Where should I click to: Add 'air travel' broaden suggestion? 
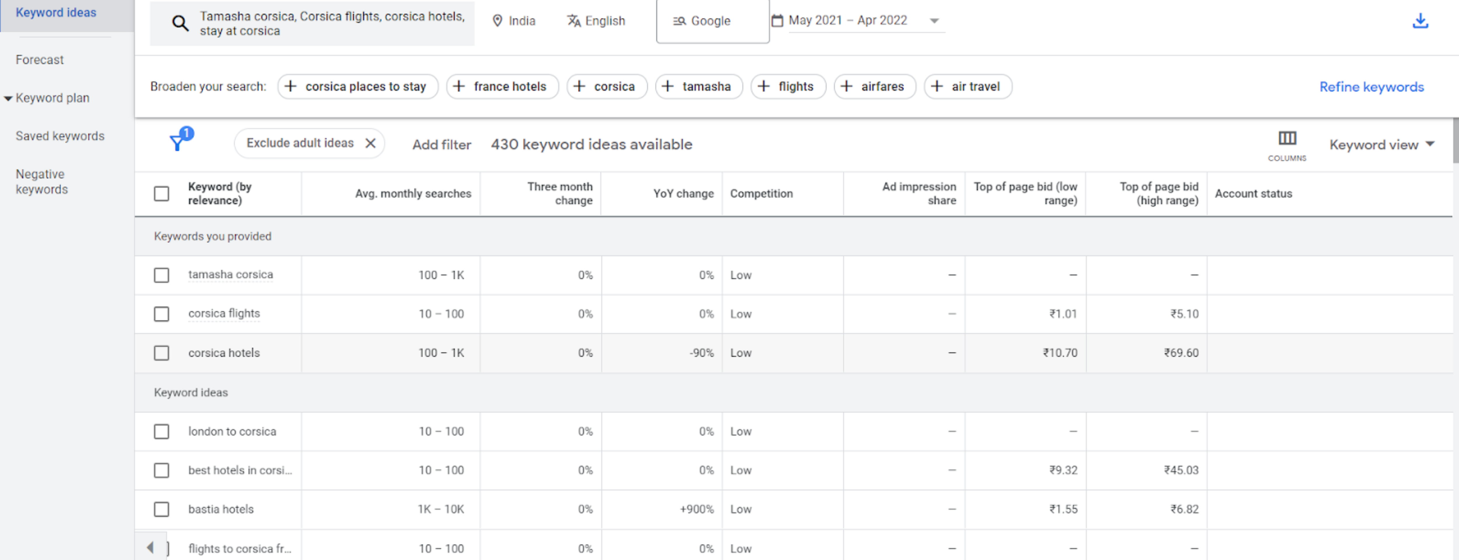968,87
